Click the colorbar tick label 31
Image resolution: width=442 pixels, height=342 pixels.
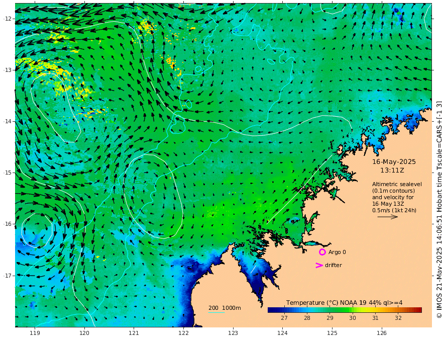coord(375,318)
